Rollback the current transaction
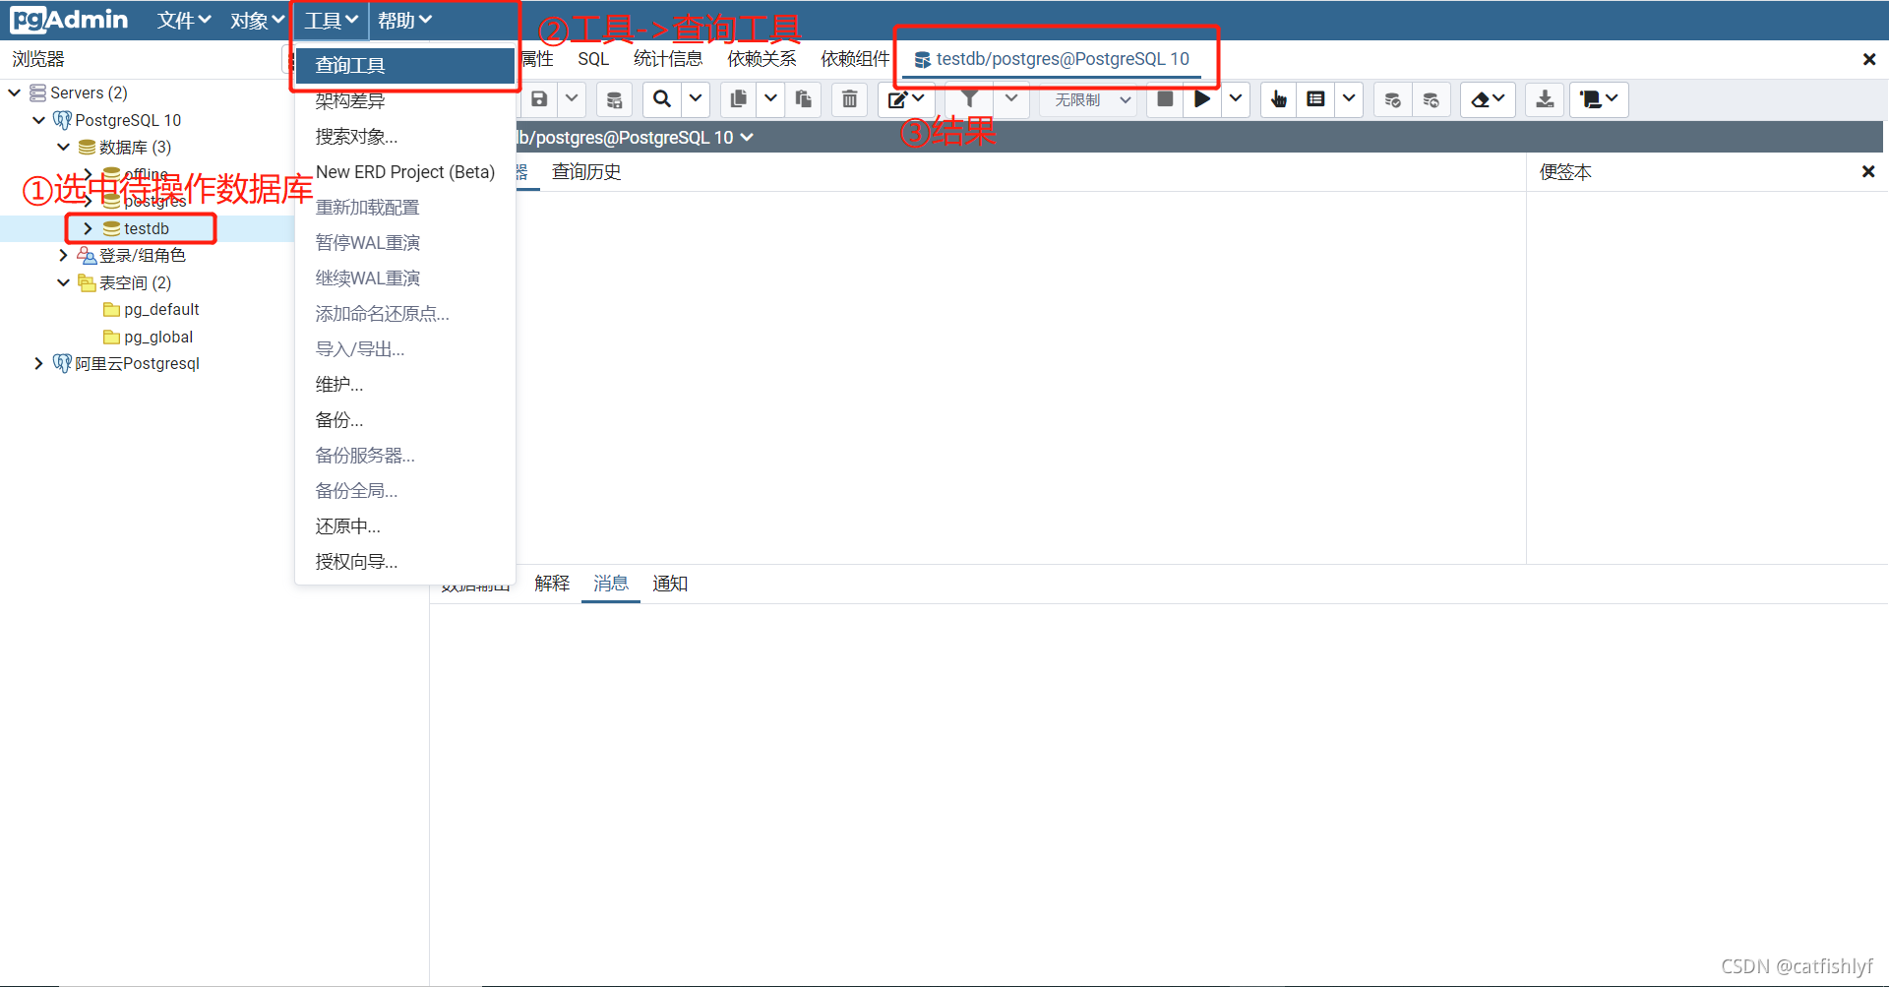 click(x=1431, y=99)
